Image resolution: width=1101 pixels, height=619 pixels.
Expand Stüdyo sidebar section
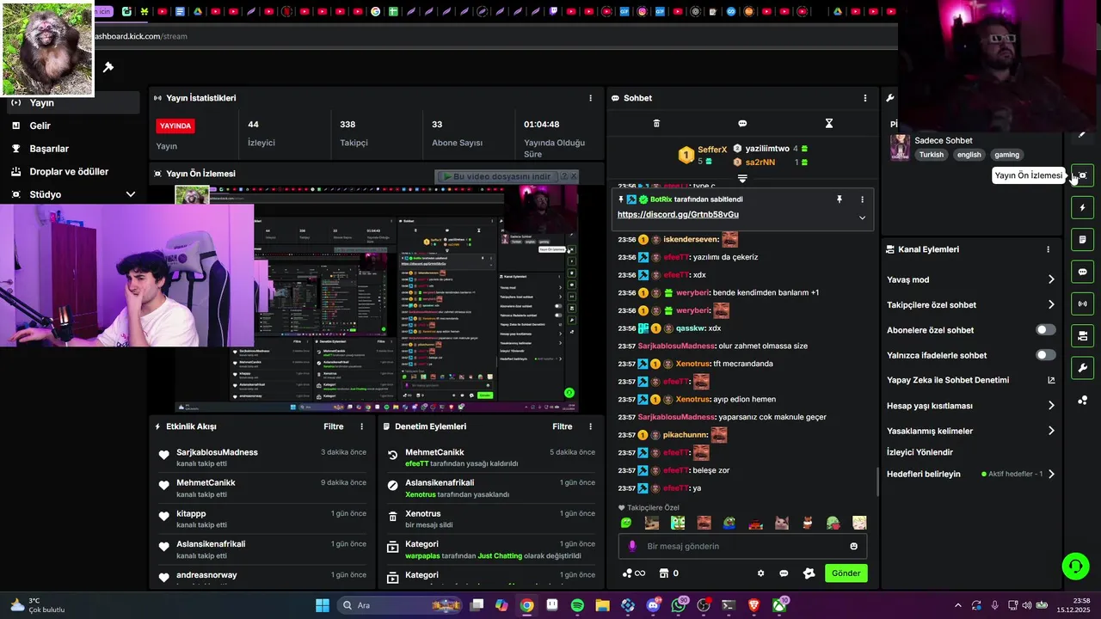tap(131, 194)
